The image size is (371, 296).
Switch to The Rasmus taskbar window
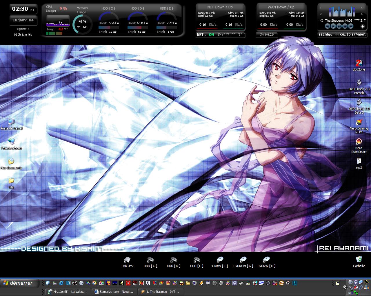click(x=160, y=292)
